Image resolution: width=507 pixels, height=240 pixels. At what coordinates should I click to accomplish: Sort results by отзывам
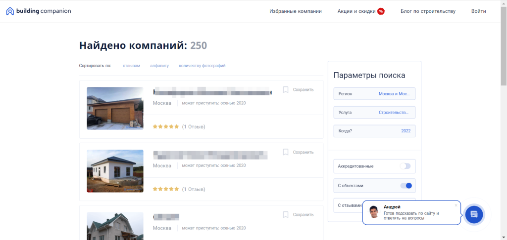(x=131, y=66)
